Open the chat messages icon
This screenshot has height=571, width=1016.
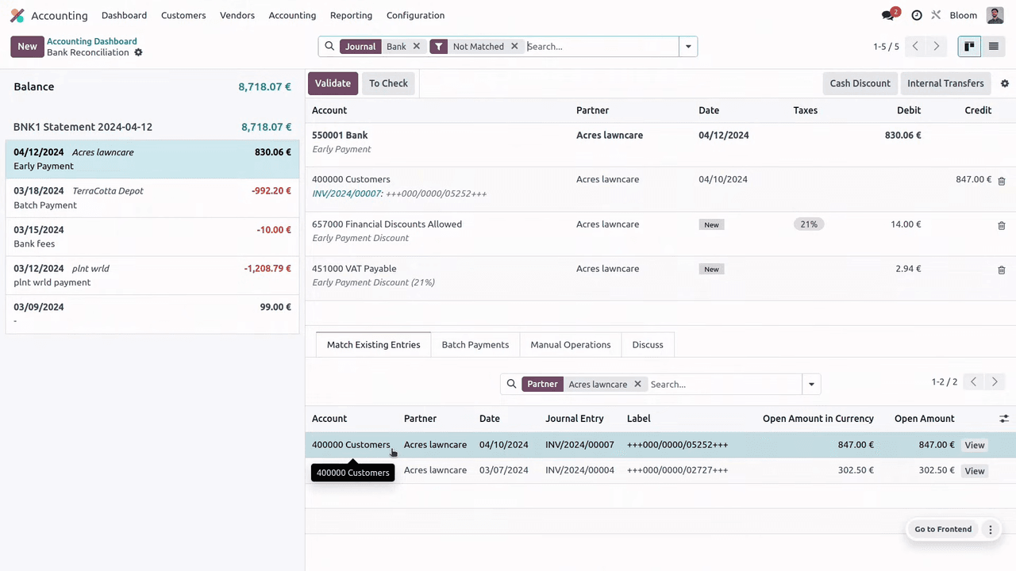pos(888,15)
